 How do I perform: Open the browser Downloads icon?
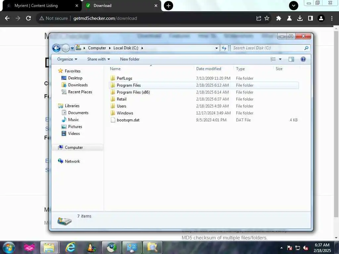300,19
